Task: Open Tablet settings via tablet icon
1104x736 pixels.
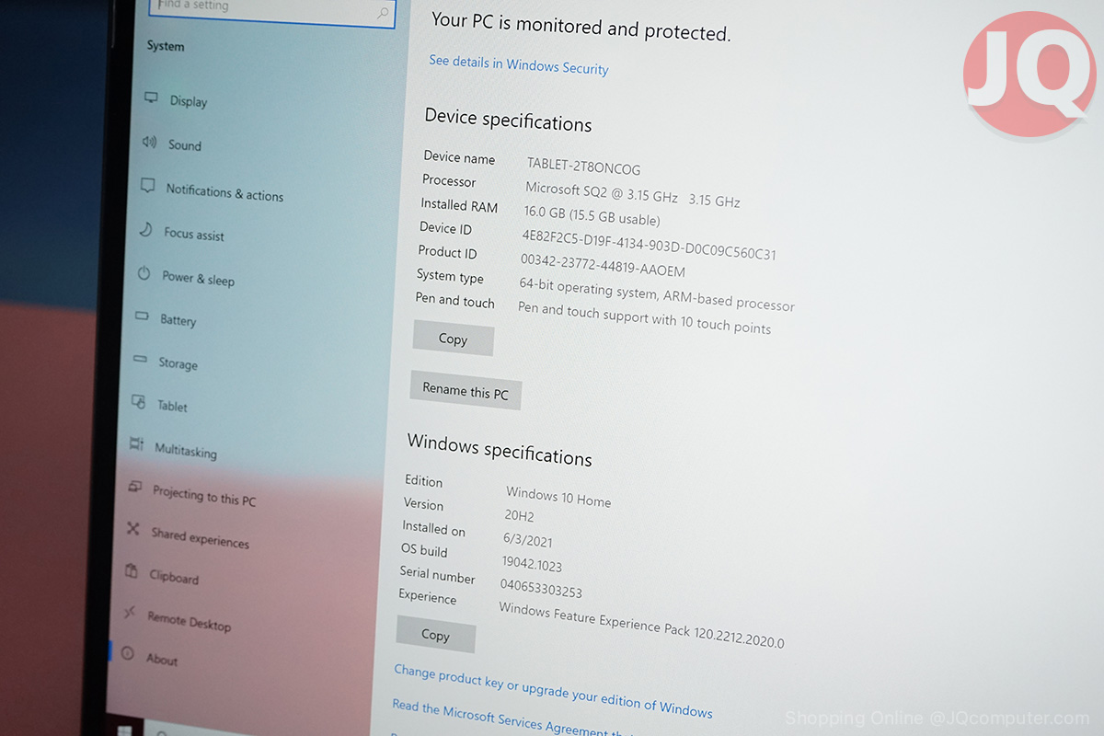Action: (x=138, y=402)
